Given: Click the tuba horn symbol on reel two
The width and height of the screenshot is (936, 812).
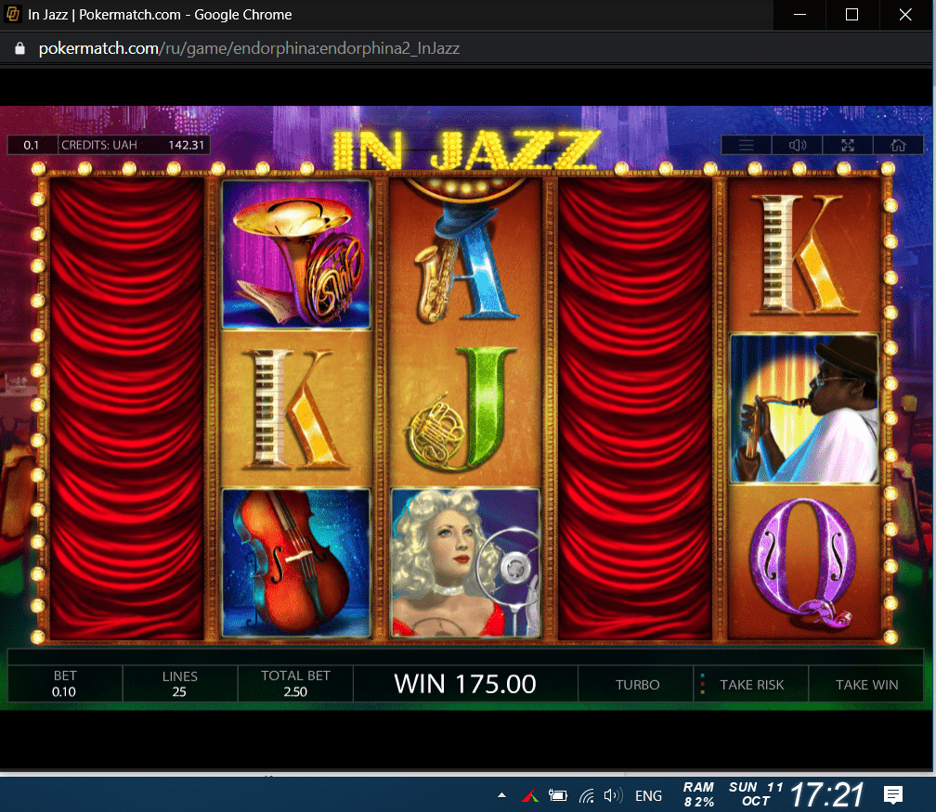Looking at the screenshot, I should [x=296, y=255].
